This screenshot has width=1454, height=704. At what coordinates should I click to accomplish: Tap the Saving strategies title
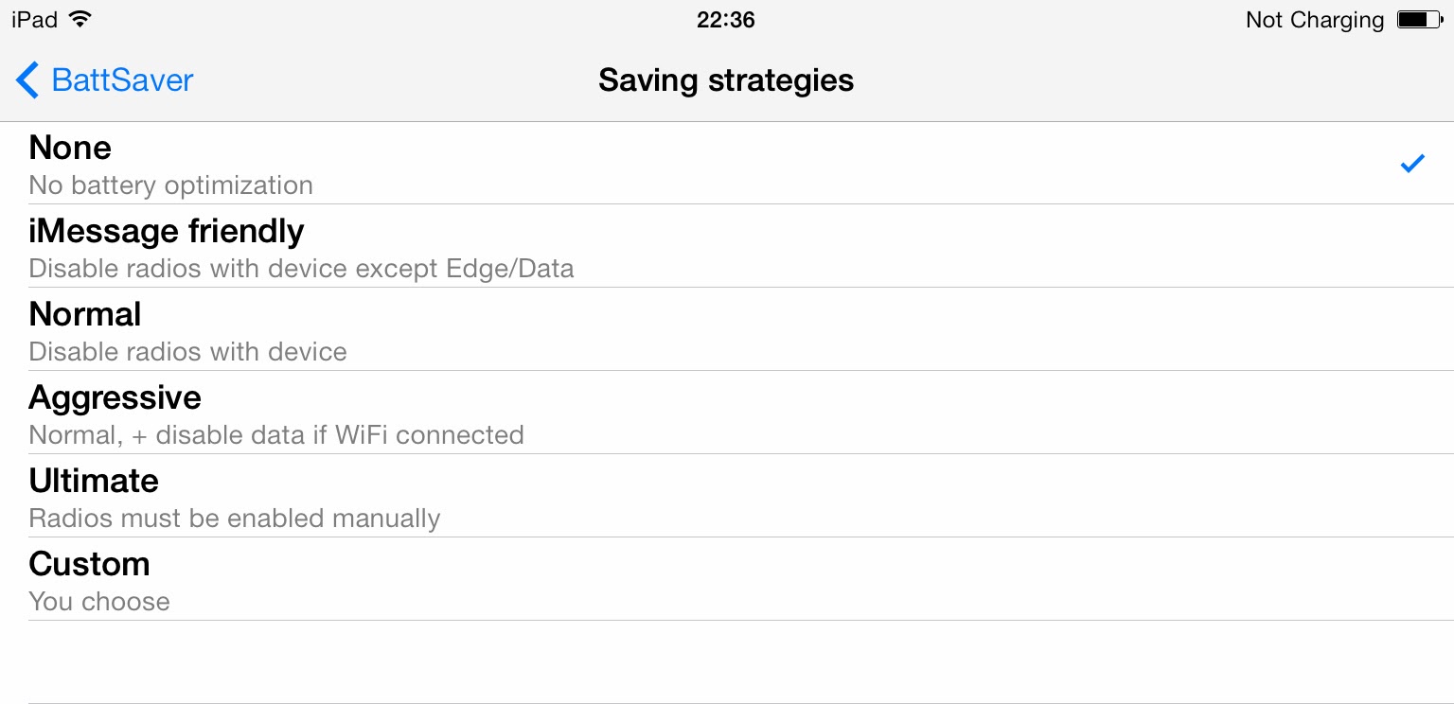726,80
